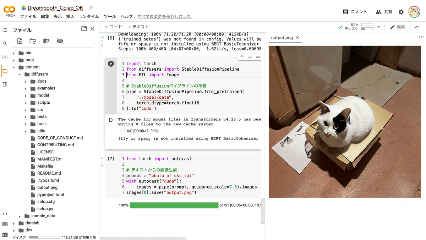Open the terminal icon at bottom left
Screen dimensions: 426x240
click(5, 235)
